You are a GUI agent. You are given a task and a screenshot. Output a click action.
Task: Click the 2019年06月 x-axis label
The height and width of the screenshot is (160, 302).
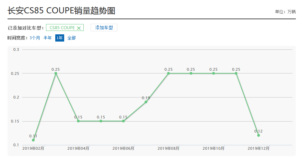(x=124, y=148)
